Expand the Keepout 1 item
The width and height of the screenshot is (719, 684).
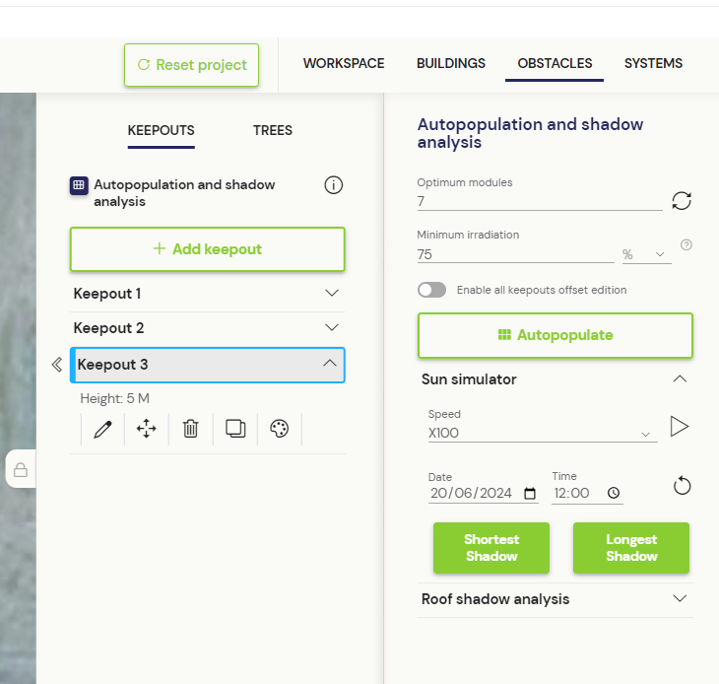click(x=208, y=294)
